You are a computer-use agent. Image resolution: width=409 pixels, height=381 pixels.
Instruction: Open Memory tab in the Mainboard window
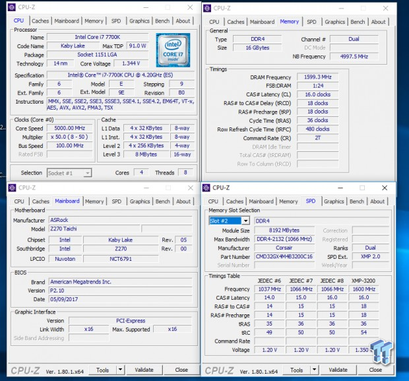[94, 201]
